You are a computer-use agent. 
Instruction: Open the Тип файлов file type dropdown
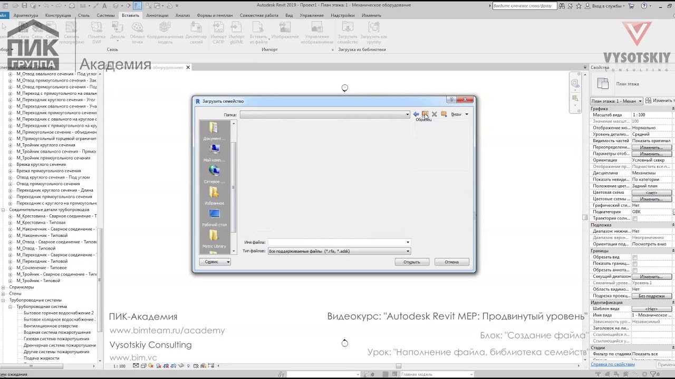click(x=408, y=251)
